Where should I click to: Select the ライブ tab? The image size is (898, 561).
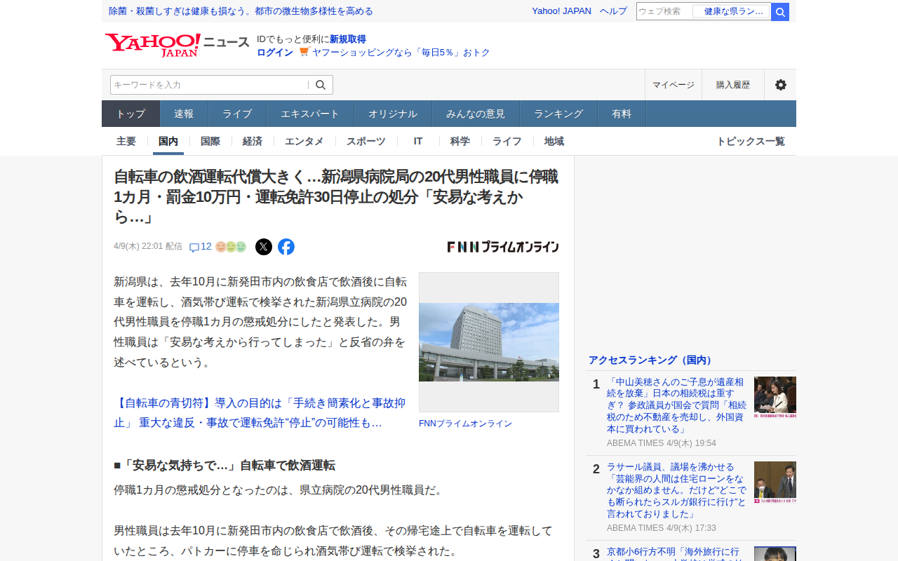237,114
